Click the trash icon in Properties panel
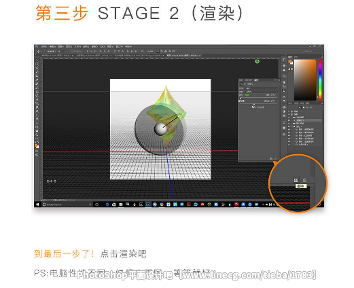 [x=275, y=158]
